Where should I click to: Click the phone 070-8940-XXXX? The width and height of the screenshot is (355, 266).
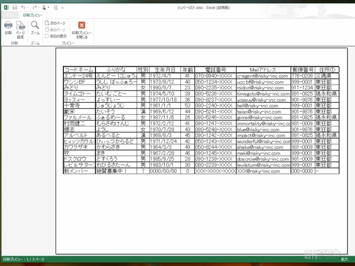[215, 76]
